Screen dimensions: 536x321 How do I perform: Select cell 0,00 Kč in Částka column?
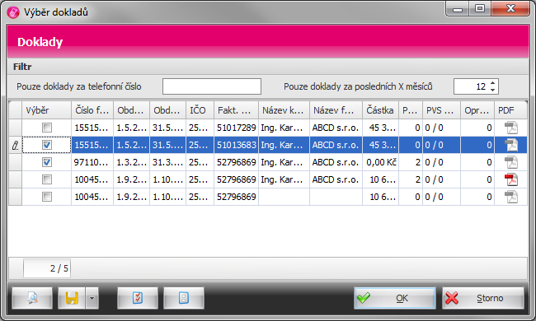click(380, 162)
